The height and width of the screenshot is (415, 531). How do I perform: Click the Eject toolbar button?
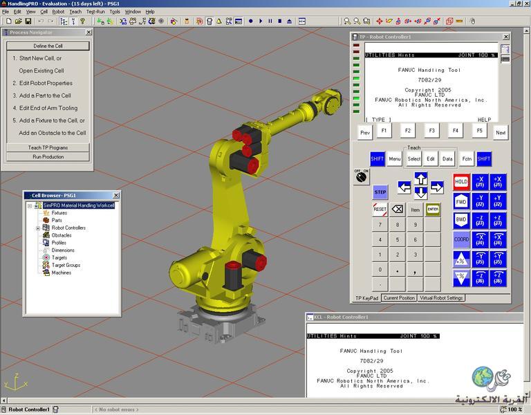click(289, 21)
